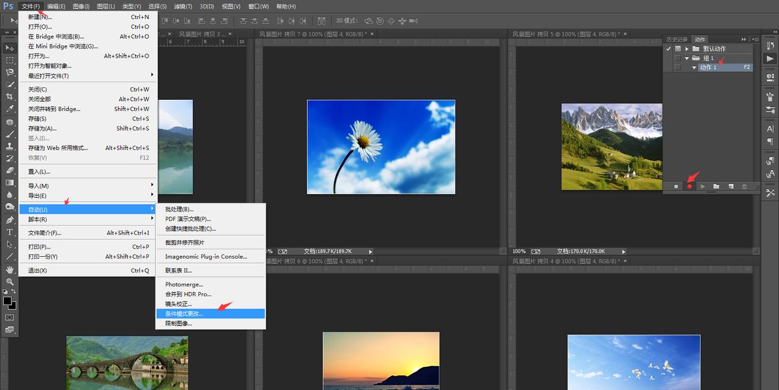Select the Crop tool in the toolbox
The width and height of the screenshot is (779, 390).
pyautogui.click(x=9, y=96)
